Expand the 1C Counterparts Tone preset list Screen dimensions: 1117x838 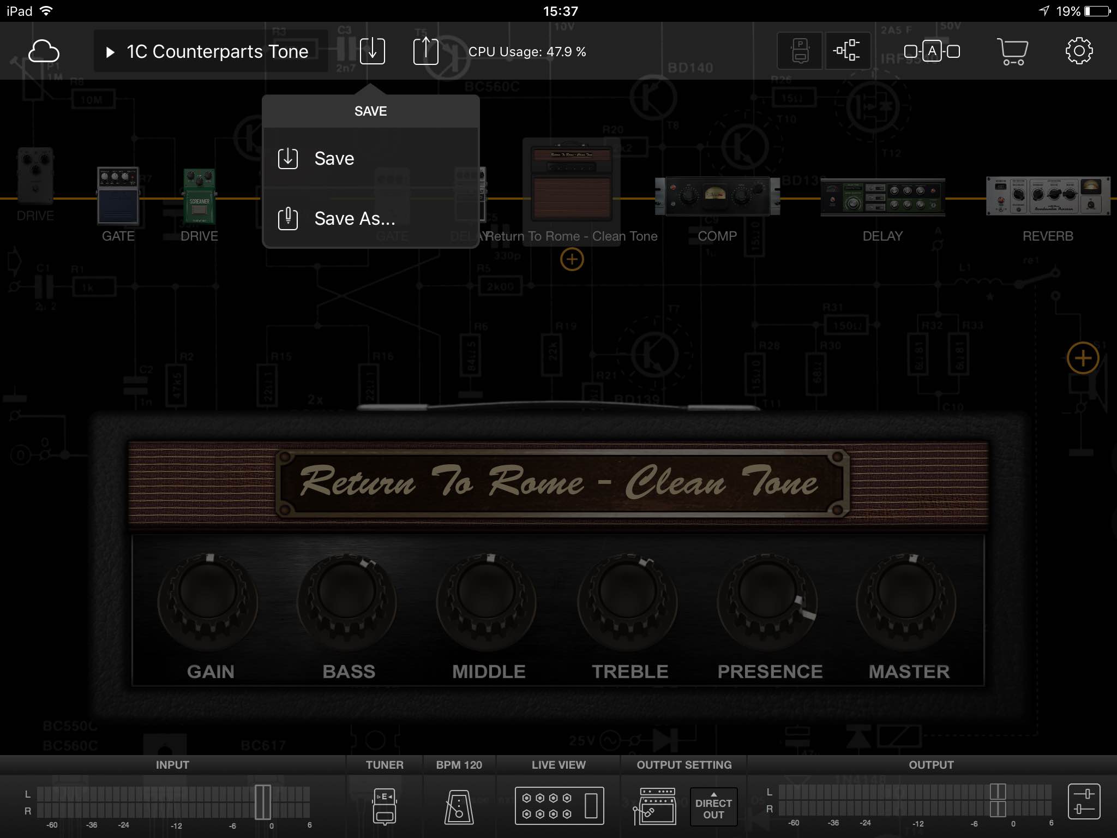[x=211, y=52]
